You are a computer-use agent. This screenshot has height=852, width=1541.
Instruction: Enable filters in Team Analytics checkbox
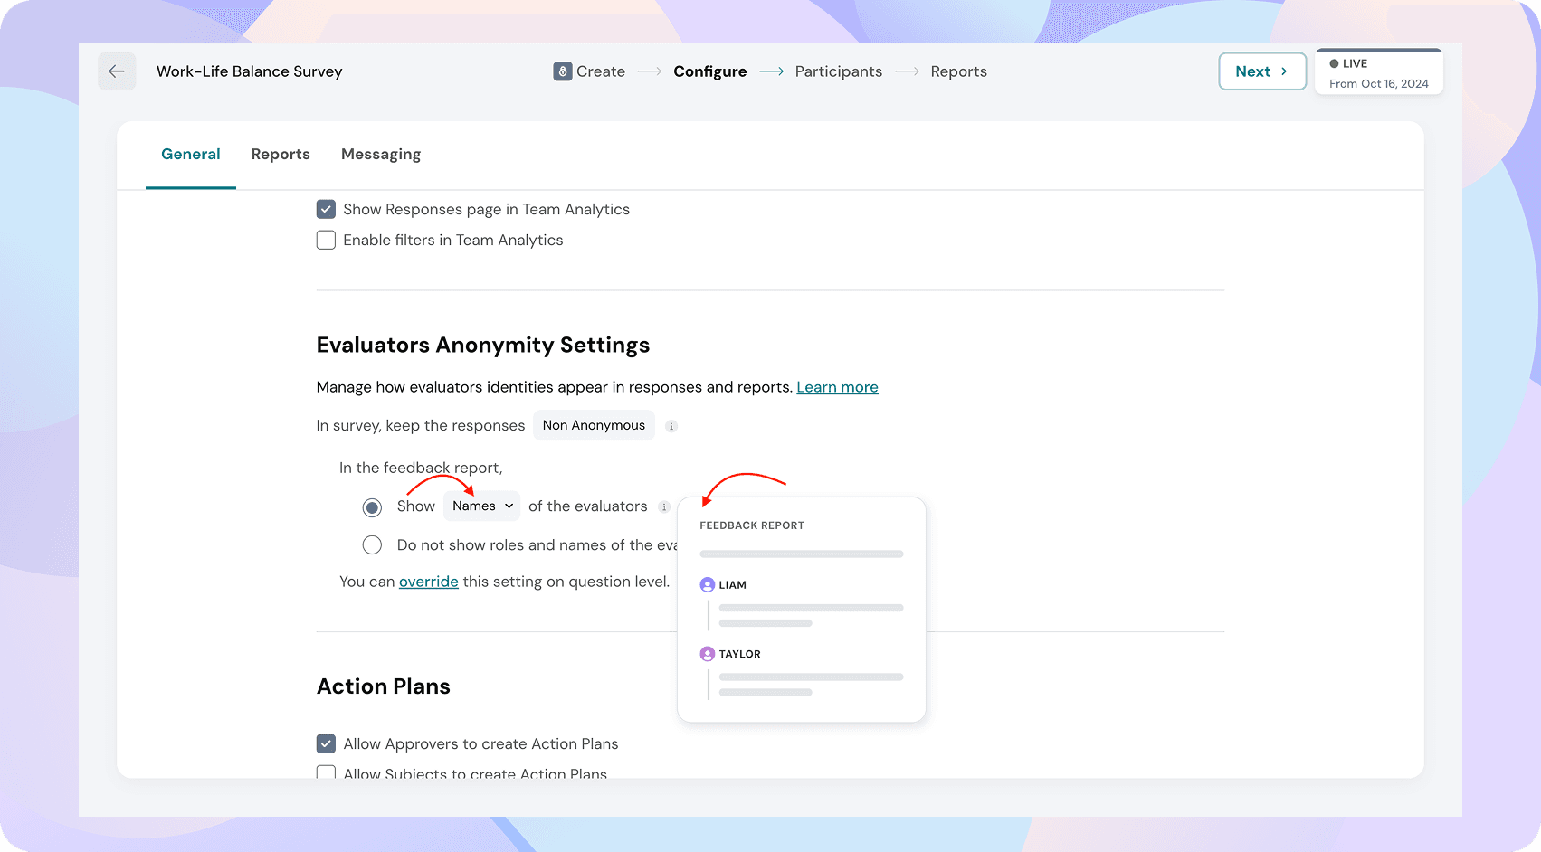click(326, 241)
